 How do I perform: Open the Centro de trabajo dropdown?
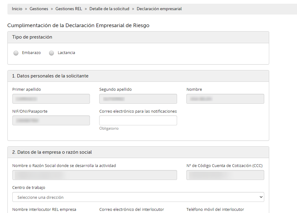[138, 197]
